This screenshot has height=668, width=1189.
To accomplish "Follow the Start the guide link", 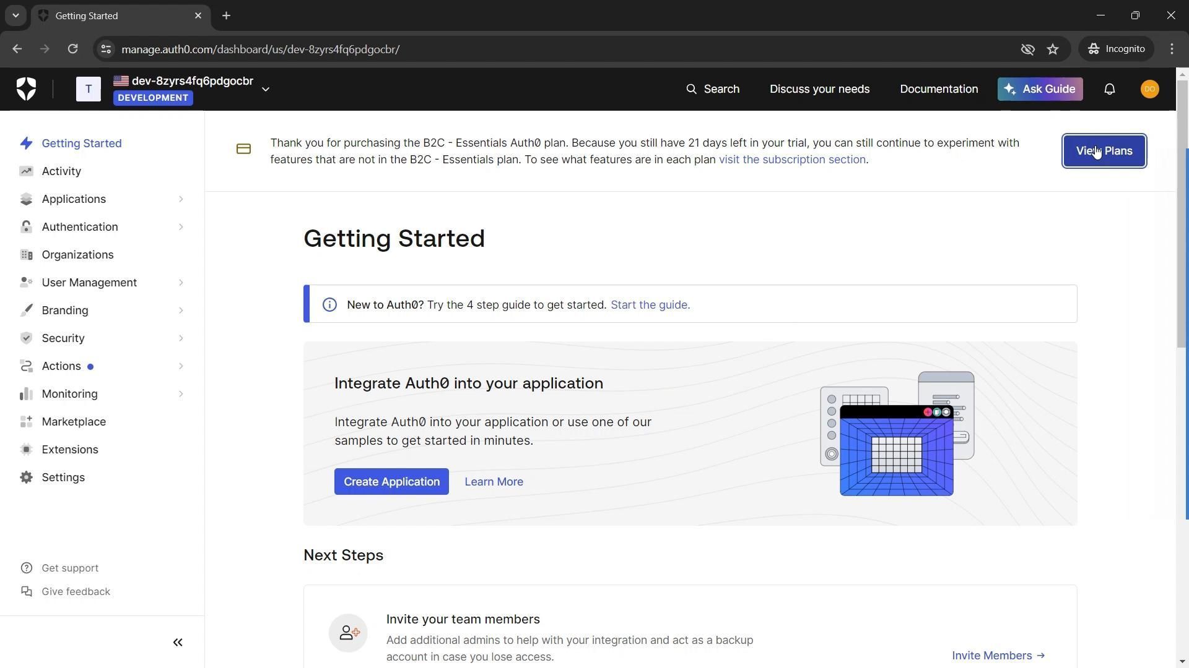I will click(650, 305).
